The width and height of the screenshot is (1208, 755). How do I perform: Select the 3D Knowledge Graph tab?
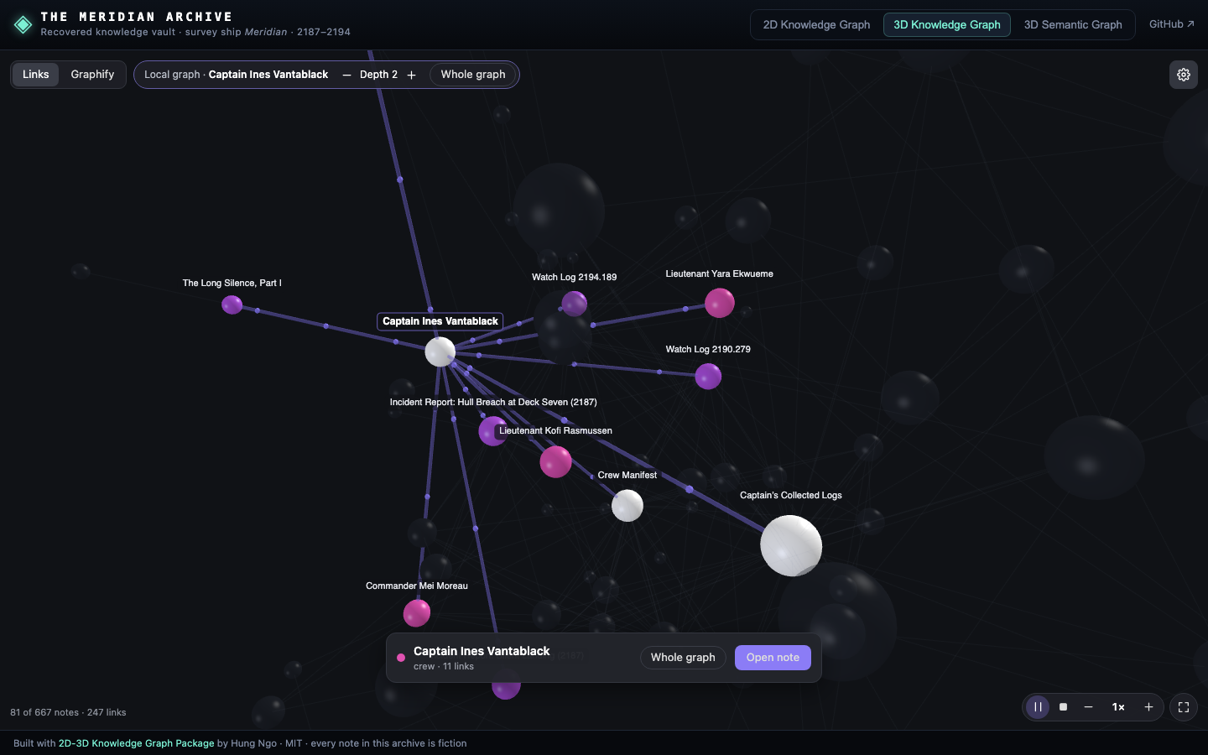pyautogui.click(x=946, y=24)
